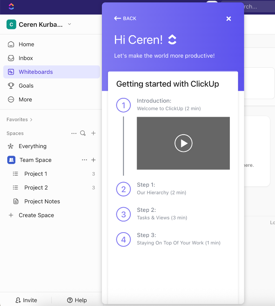Image resolution: width=275 pixels, height=306 pixels.
Task: Click the Everything network icon
Action: pos(11,146)
